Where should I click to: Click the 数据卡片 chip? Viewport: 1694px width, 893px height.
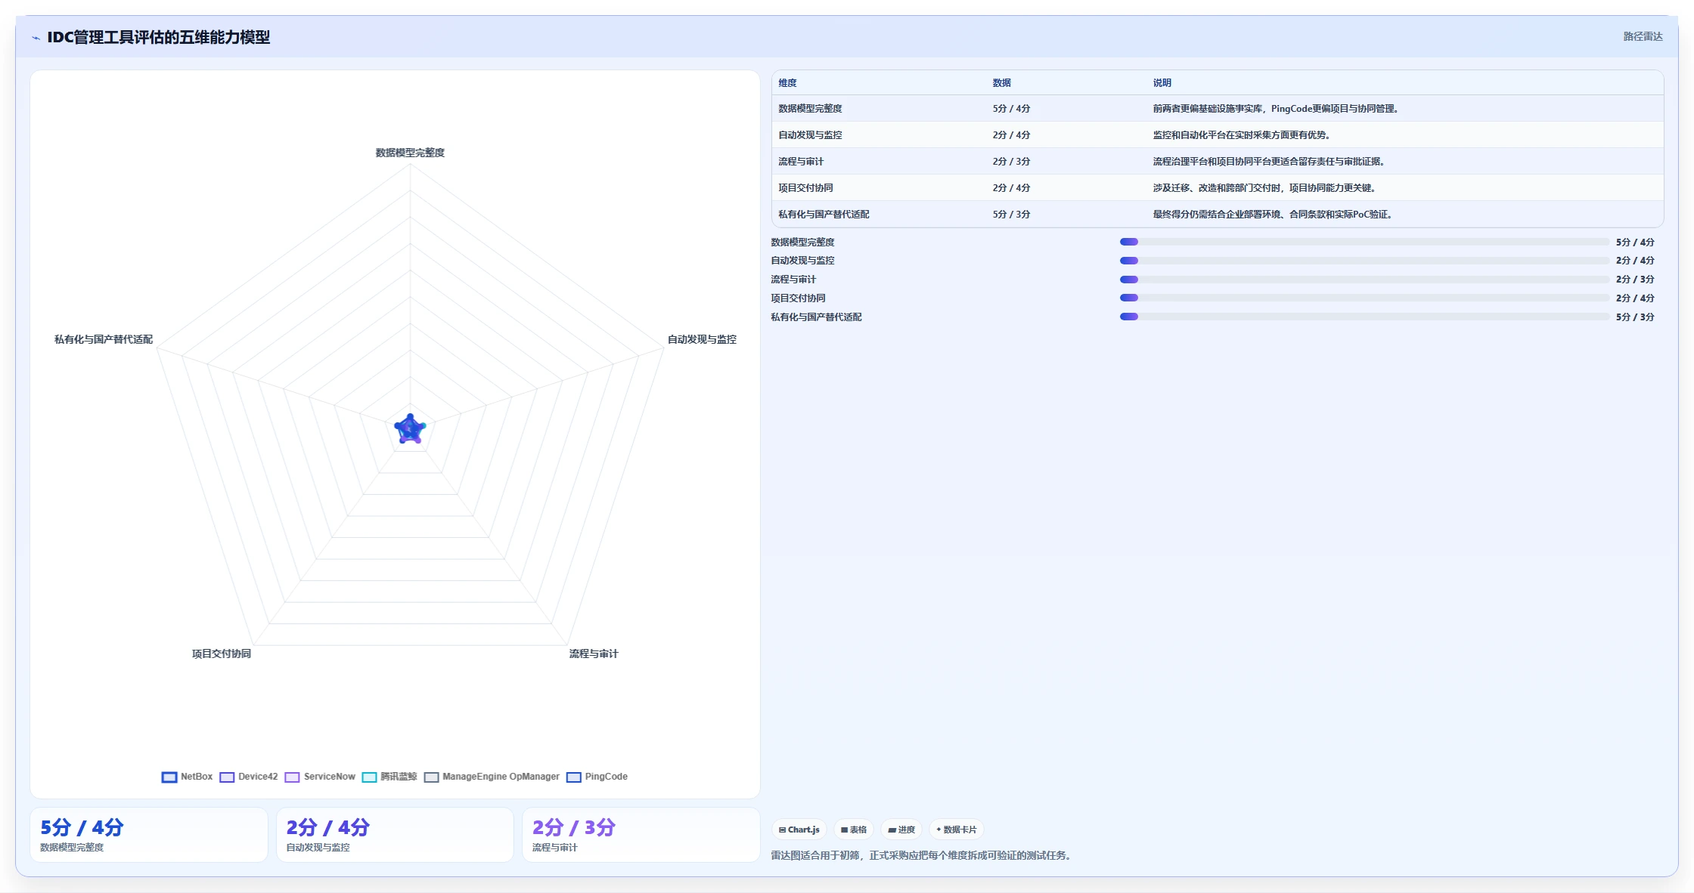pos(956,830)
